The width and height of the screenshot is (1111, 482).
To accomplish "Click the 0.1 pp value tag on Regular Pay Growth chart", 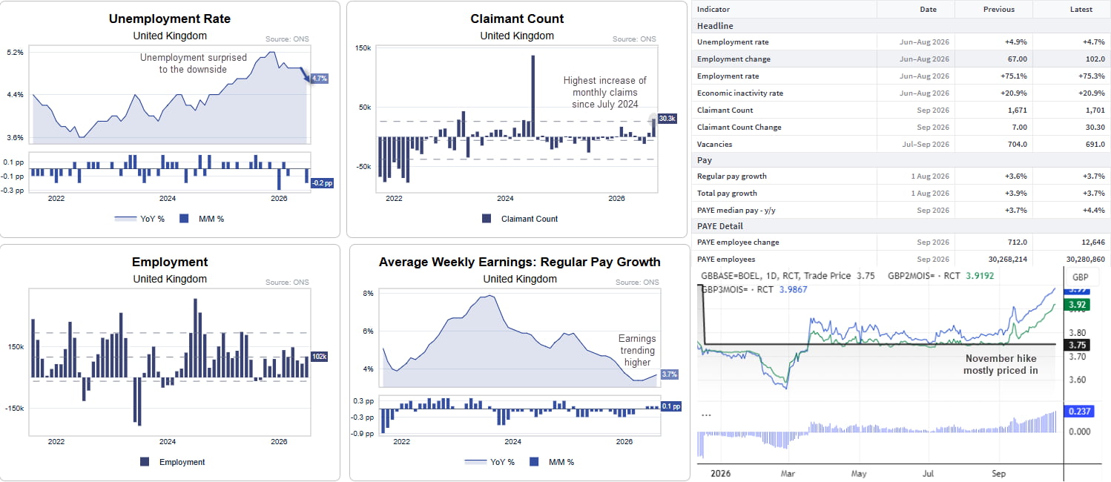I will tap(670, 406).
